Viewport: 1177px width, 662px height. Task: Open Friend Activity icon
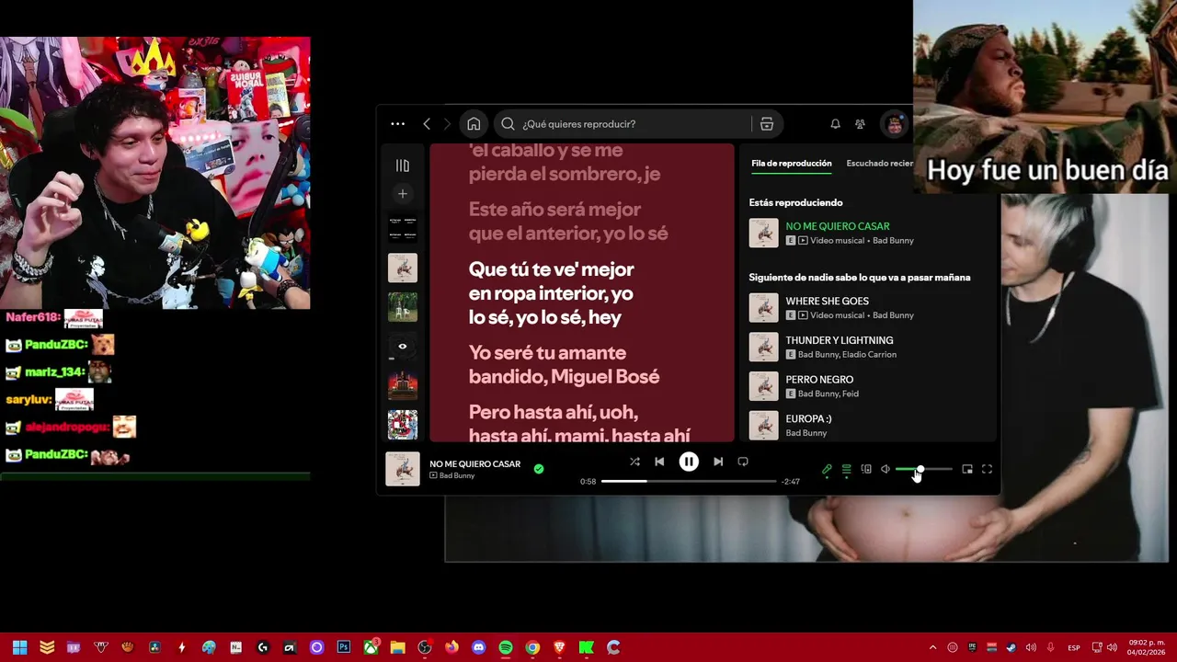coord(860,123)
